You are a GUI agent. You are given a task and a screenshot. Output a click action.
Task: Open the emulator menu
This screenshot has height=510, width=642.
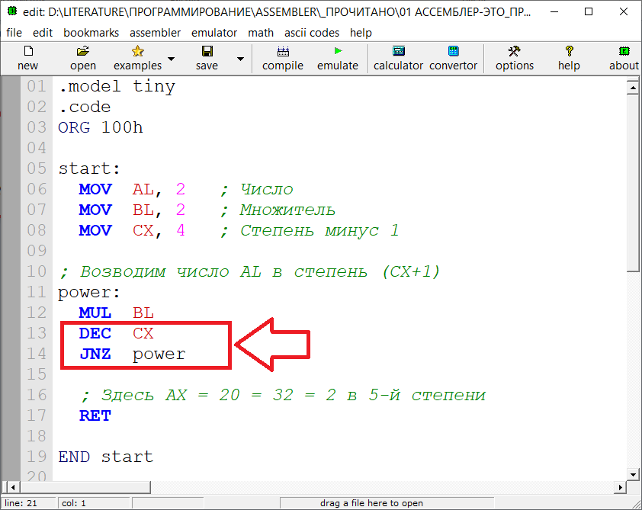pos(214,33)
